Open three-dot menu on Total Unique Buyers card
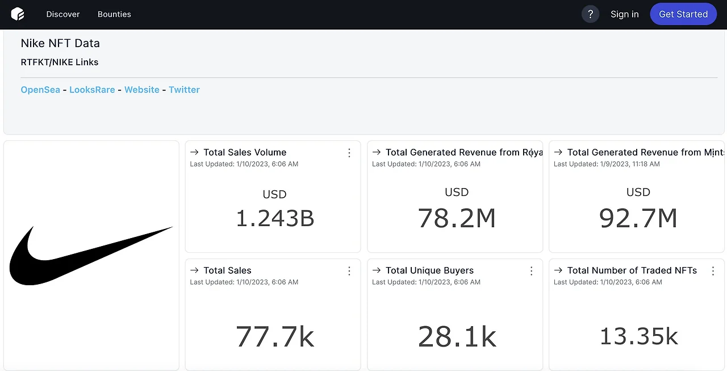This screenshot has height=371, width=727. 532,271
